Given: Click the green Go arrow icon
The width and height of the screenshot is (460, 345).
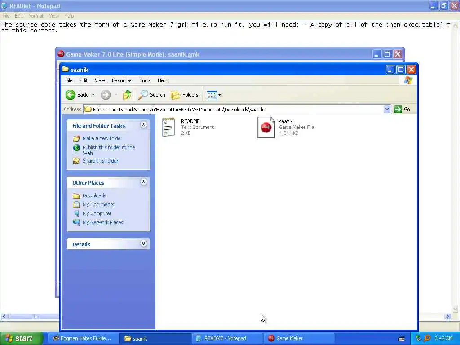Looking at the screenshot, I should (x=398, y=109).
